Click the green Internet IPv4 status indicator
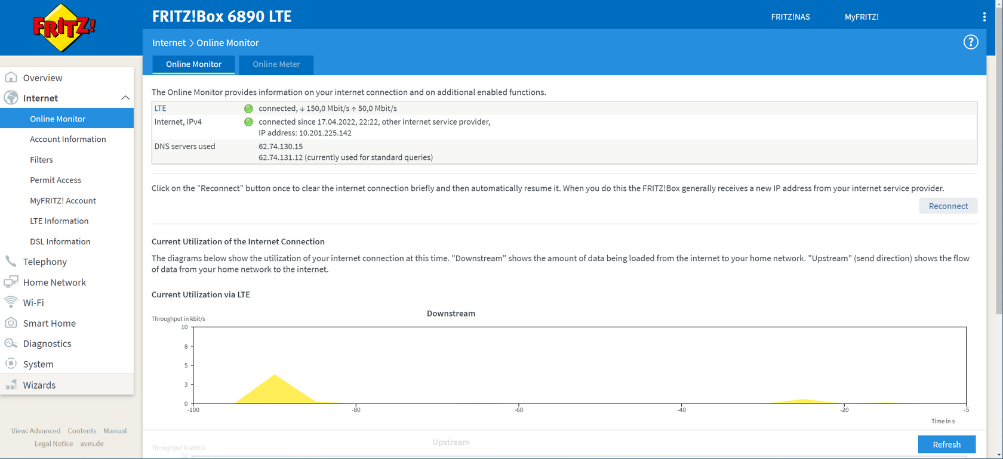This screenshot has height=459, width=1003. click(x=248, y=122)
